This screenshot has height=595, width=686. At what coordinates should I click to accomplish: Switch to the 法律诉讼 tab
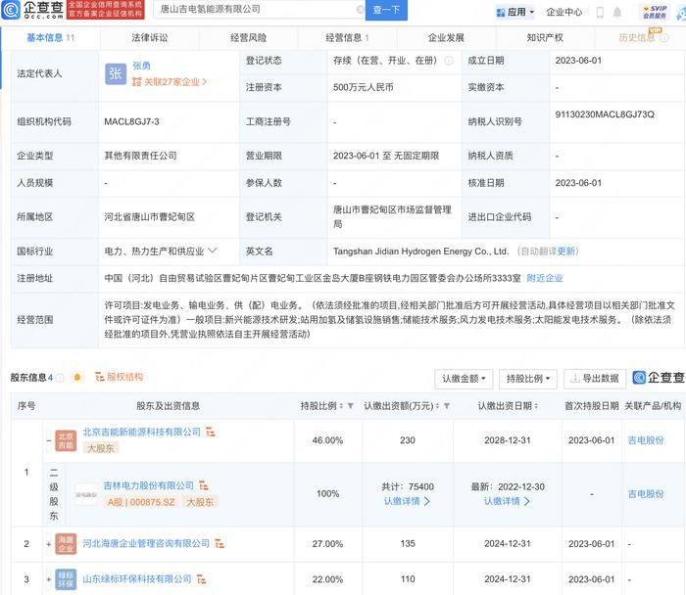click(x=150, y=38)
